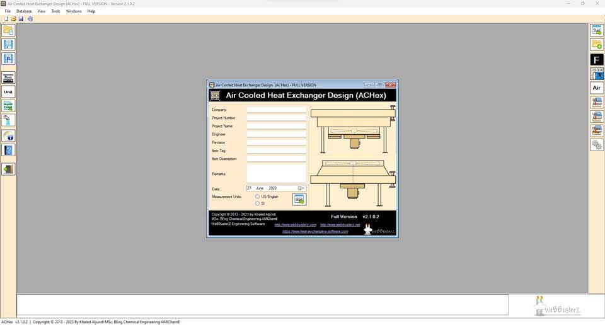Open the Database menu
This screenshot has width=605, height=325.
click(24, 11)
